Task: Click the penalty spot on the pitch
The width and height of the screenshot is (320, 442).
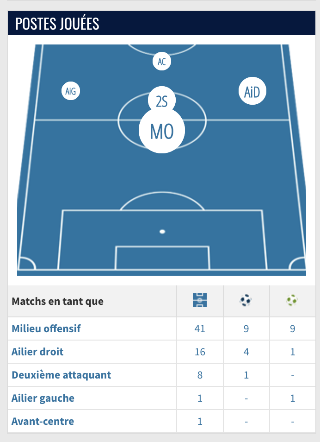Action: coord(162,231)
